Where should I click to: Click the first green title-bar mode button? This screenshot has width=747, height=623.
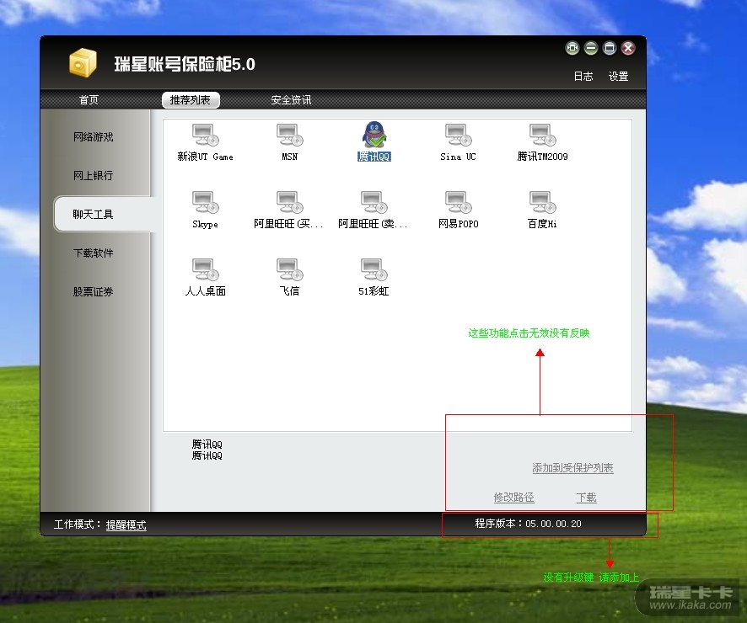572,48
